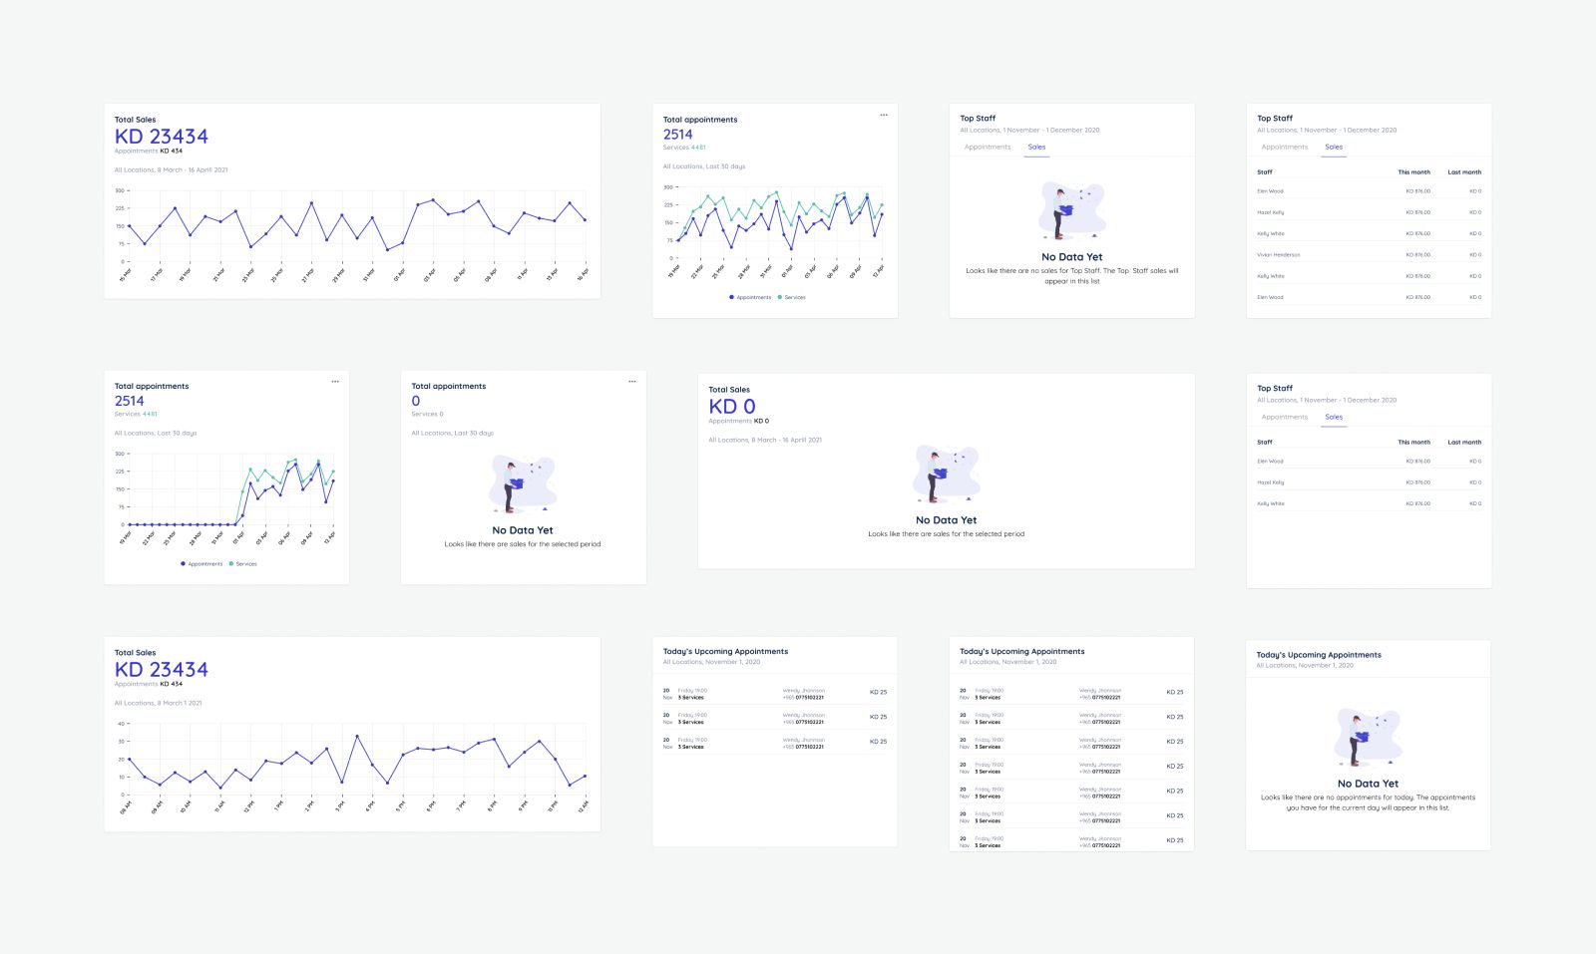Open three-dot menu on top-row Total appointments card

click(884, 115)
